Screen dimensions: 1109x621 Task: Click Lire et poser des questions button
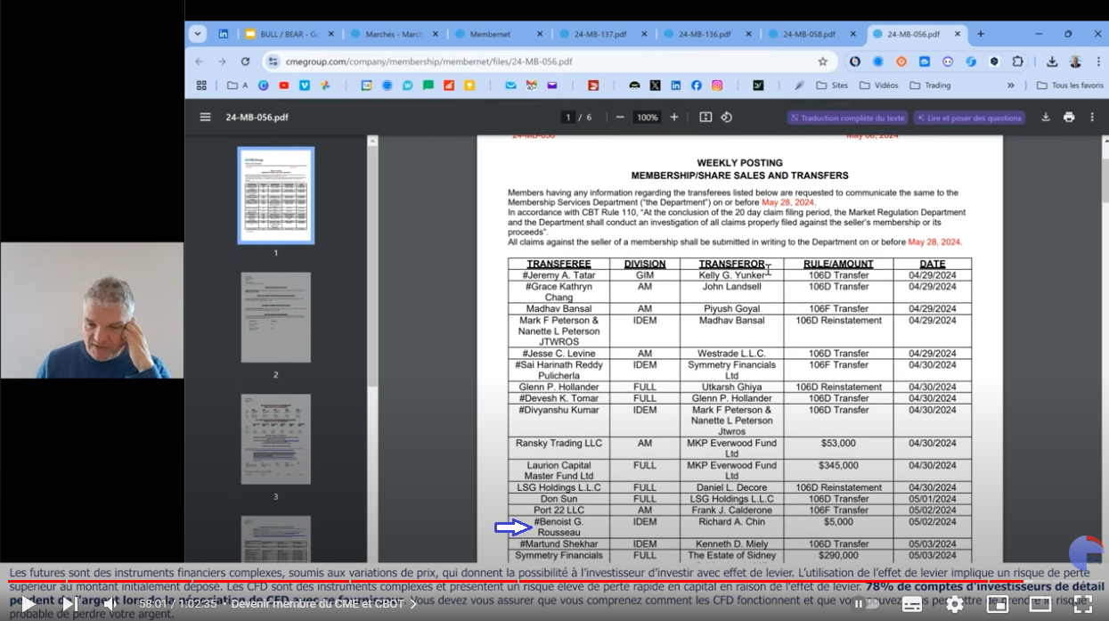(969, 118)
